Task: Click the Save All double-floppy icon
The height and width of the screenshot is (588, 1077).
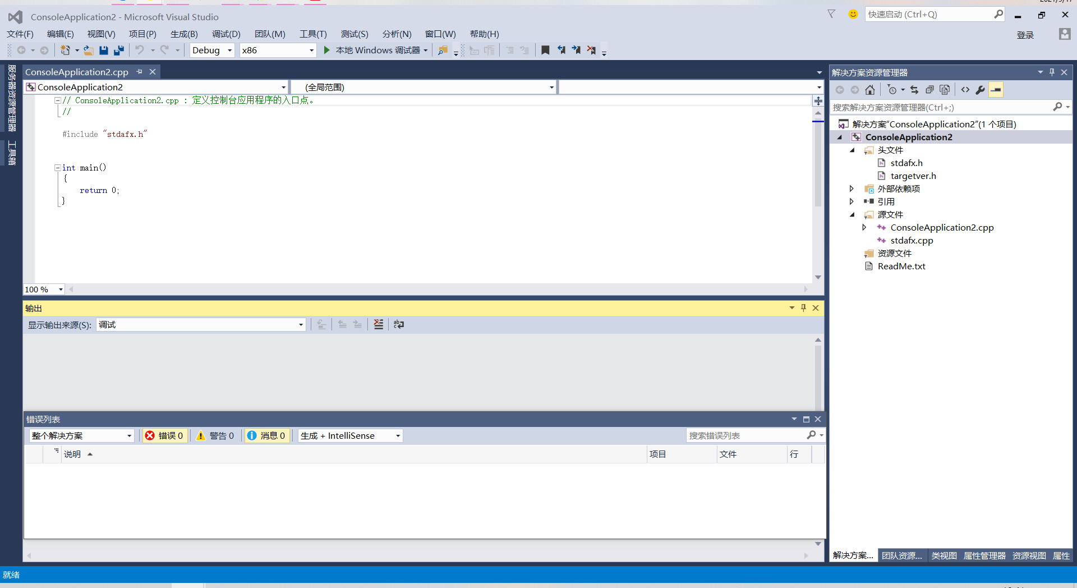Action: pyautogui.click(x=118, y=50)
